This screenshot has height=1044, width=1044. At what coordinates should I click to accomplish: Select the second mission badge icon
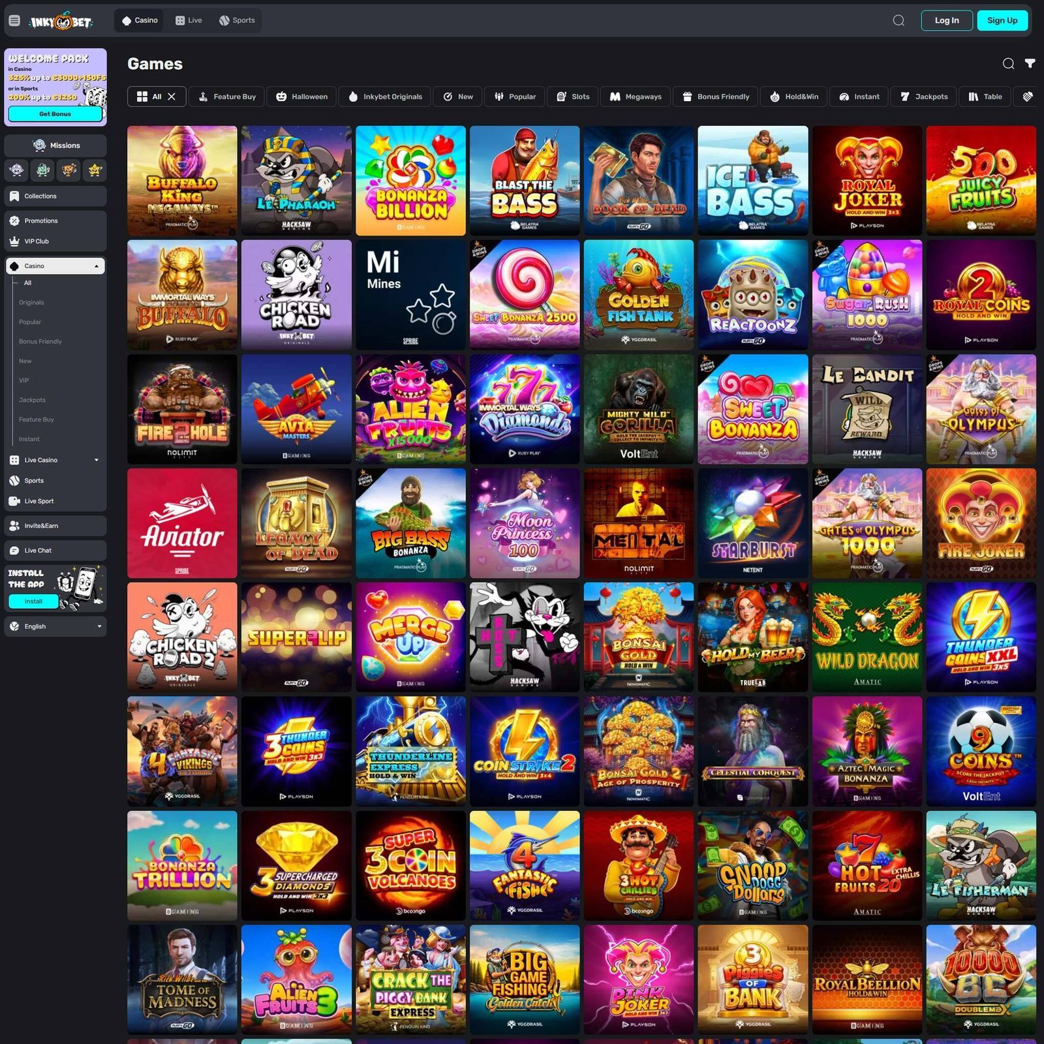pyautogui.click(x=43, y=170)
